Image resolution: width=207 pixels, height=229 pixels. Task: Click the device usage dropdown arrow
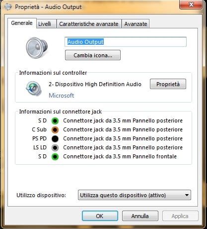click(x=187, y=195)
